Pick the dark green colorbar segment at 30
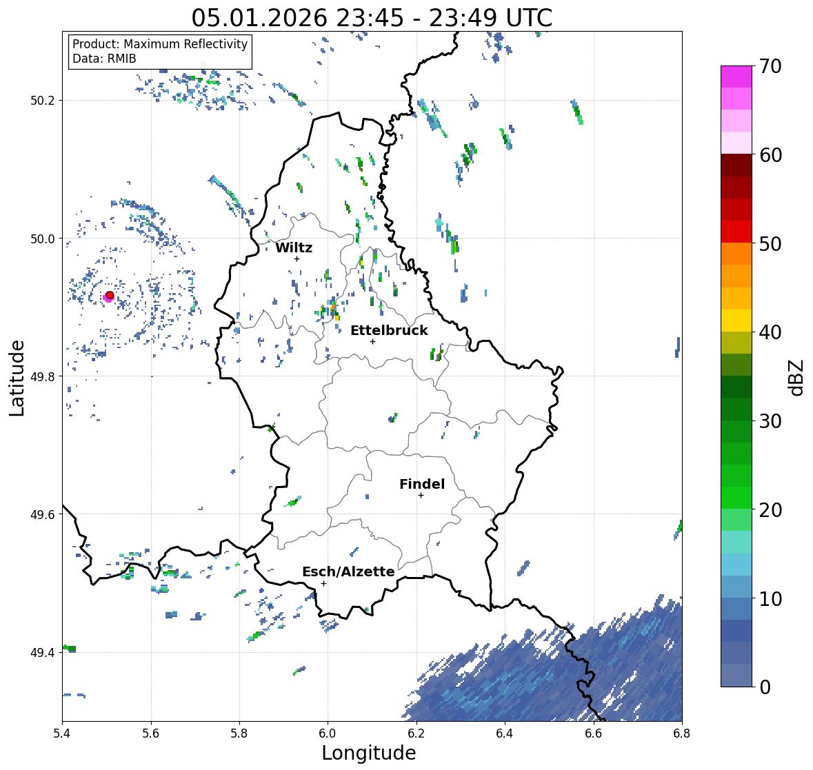The height and width of the screenshot is (770, 813). 736,409
